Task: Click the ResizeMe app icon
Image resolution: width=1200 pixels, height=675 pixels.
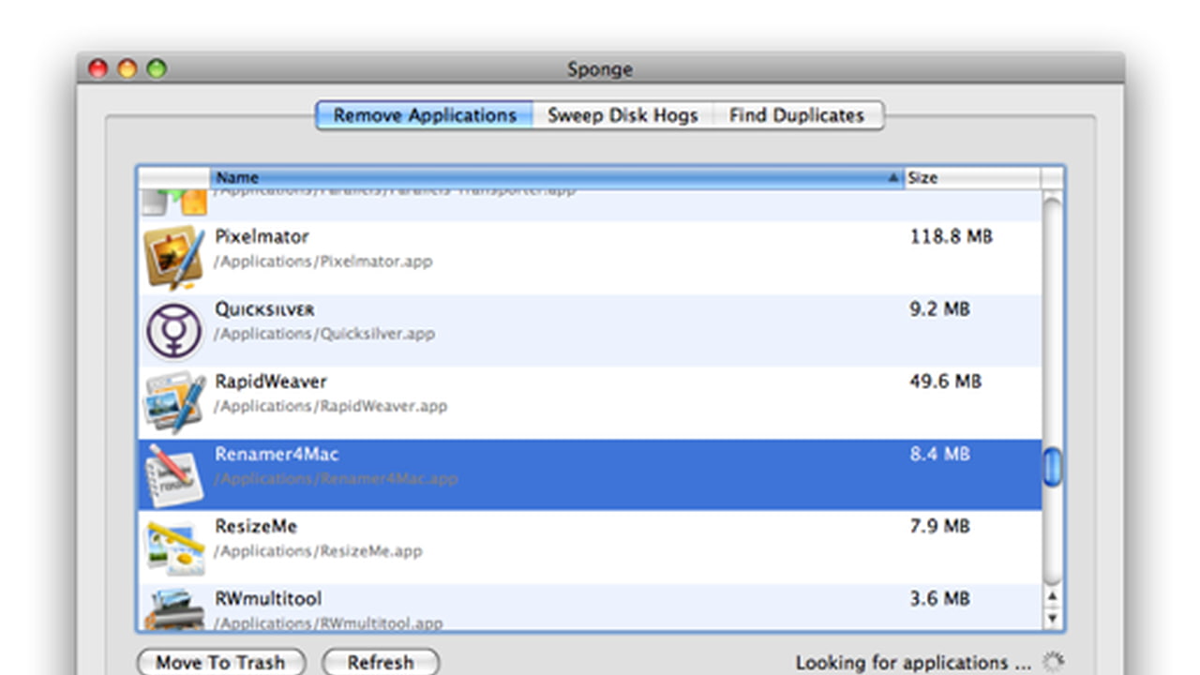Action: [x=173, y=547]
